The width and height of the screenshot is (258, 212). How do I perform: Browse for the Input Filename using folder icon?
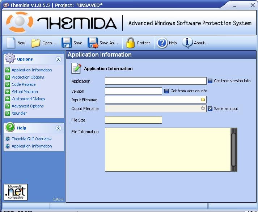[203, 100]
